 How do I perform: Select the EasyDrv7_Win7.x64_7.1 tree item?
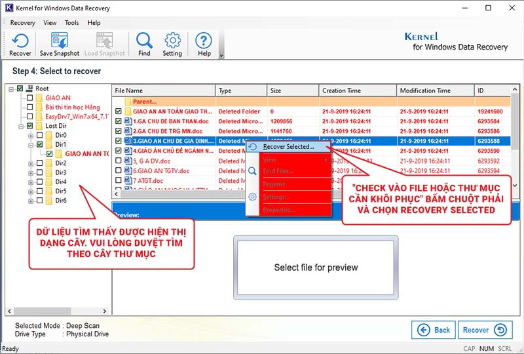[x=77, y=117]
